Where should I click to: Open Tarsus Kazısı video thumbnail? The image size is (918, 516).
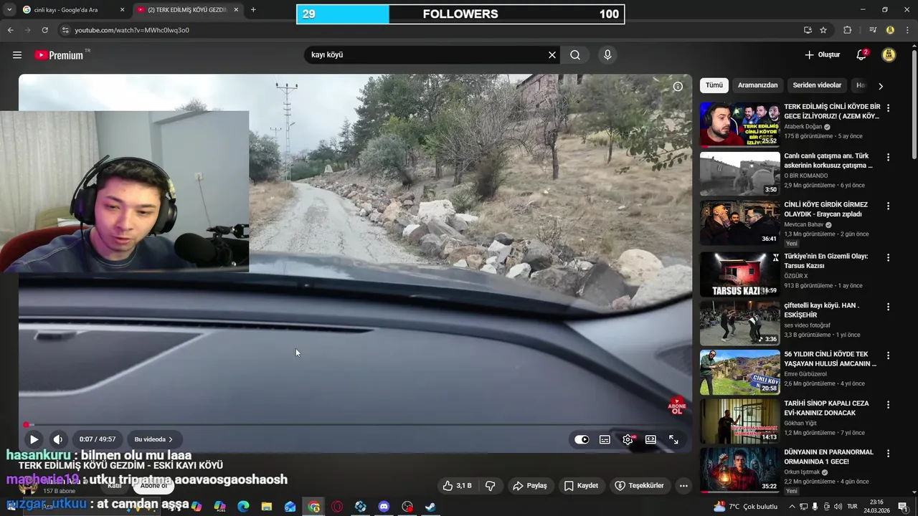tap(739, 274)
